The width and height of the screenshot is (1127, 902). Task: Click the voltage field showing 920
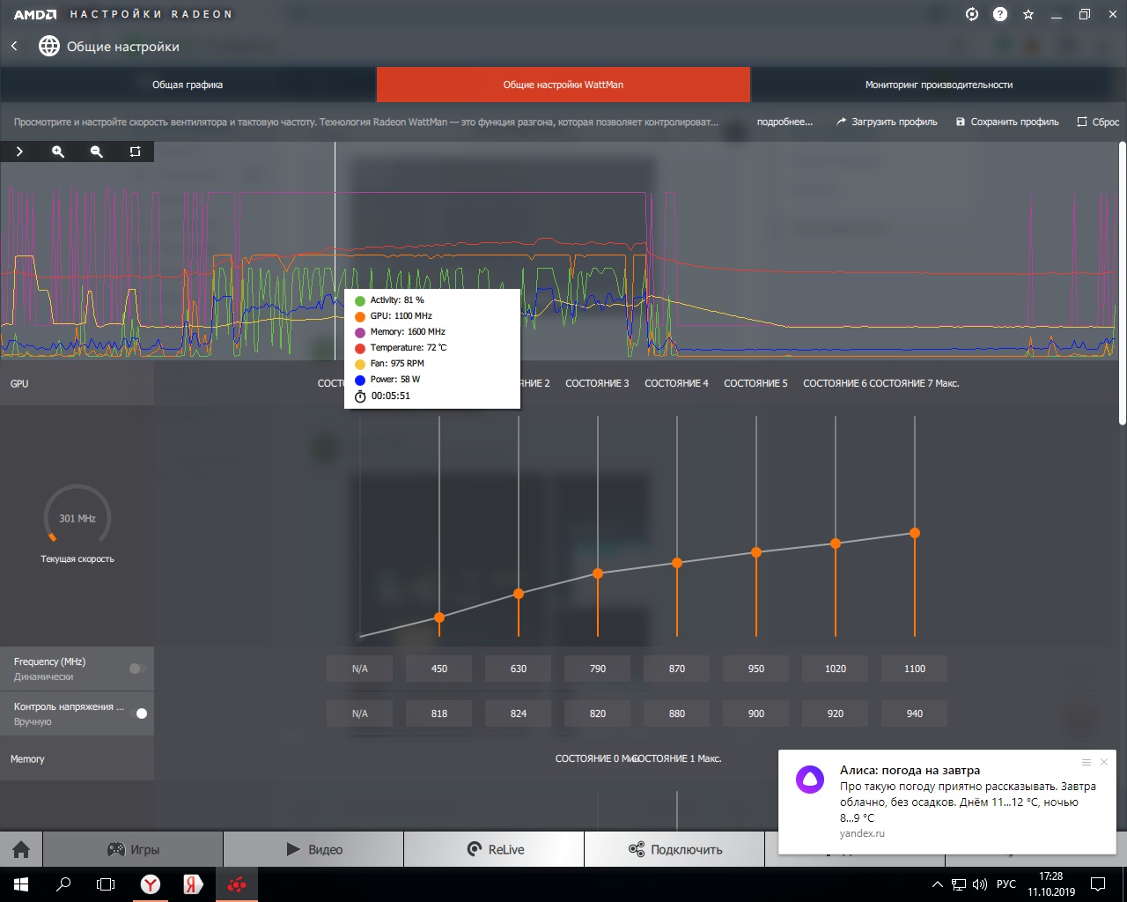(x=836, y=713)
